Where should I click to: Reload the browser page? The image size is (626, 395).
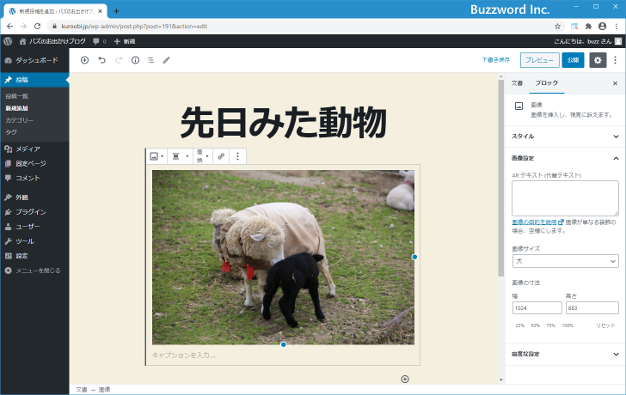[37, 27]
